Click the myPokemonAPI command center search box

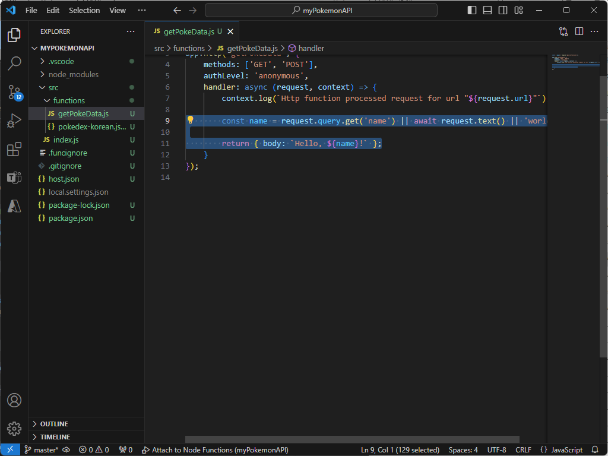coord(321,11)
